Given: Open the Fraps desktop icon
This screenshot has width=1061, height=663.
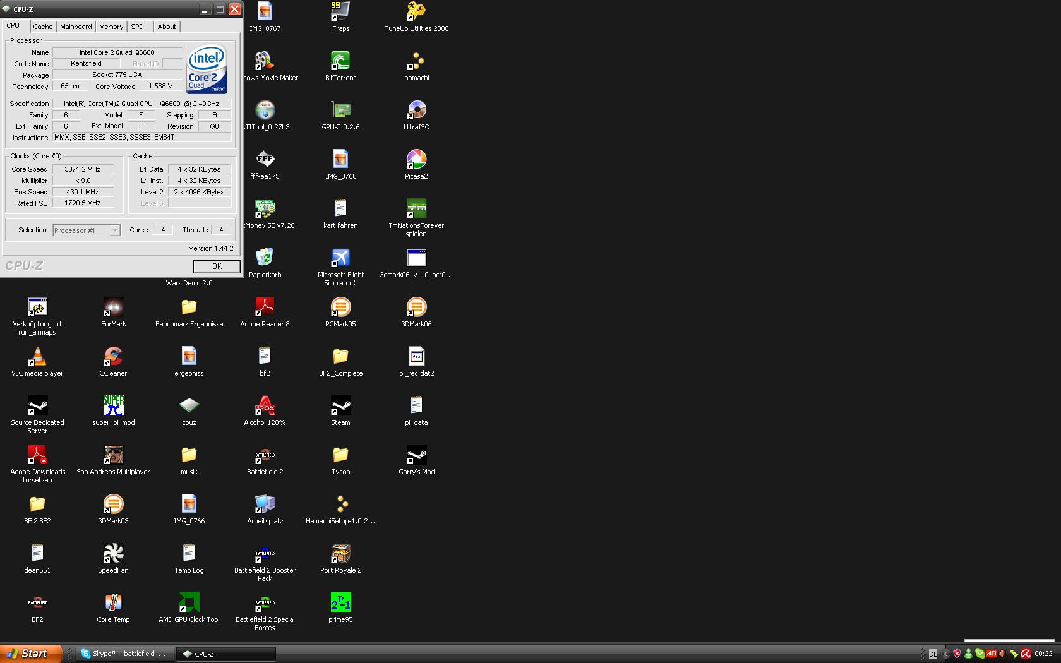Looking at the screenshot, I should 340,17.
